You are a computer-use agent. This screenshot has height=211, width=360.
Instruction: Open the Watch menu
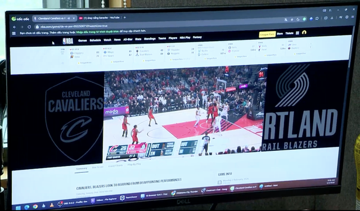pos(107,40)
